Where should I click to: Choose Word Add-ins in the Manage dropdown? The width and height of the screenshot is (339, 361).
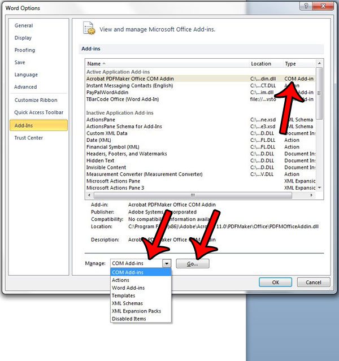tap(141, 288)
